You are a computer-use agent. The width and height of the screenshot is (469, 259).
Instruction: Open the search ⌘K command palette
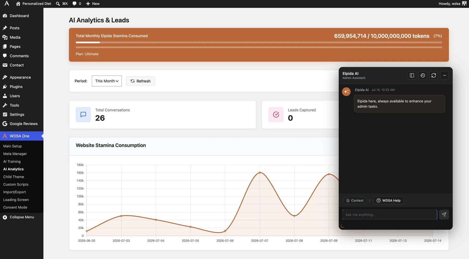(x=62, y=4)
